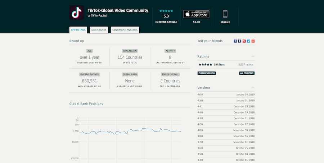Share on Facebook
This screenshot has width=324, height=163.
click(x=235, y=41)
